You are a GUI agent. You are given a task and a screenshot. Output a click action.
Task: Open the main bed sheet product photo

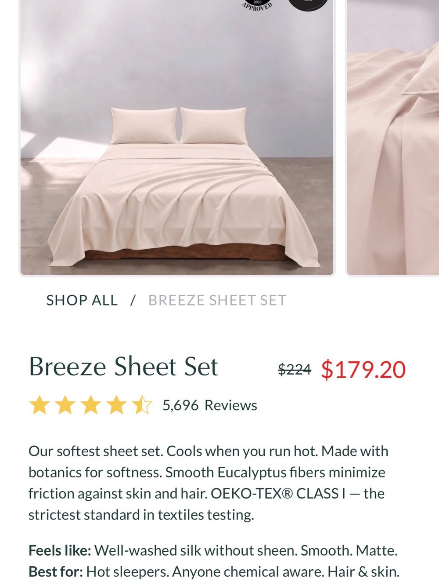(177, 138)
